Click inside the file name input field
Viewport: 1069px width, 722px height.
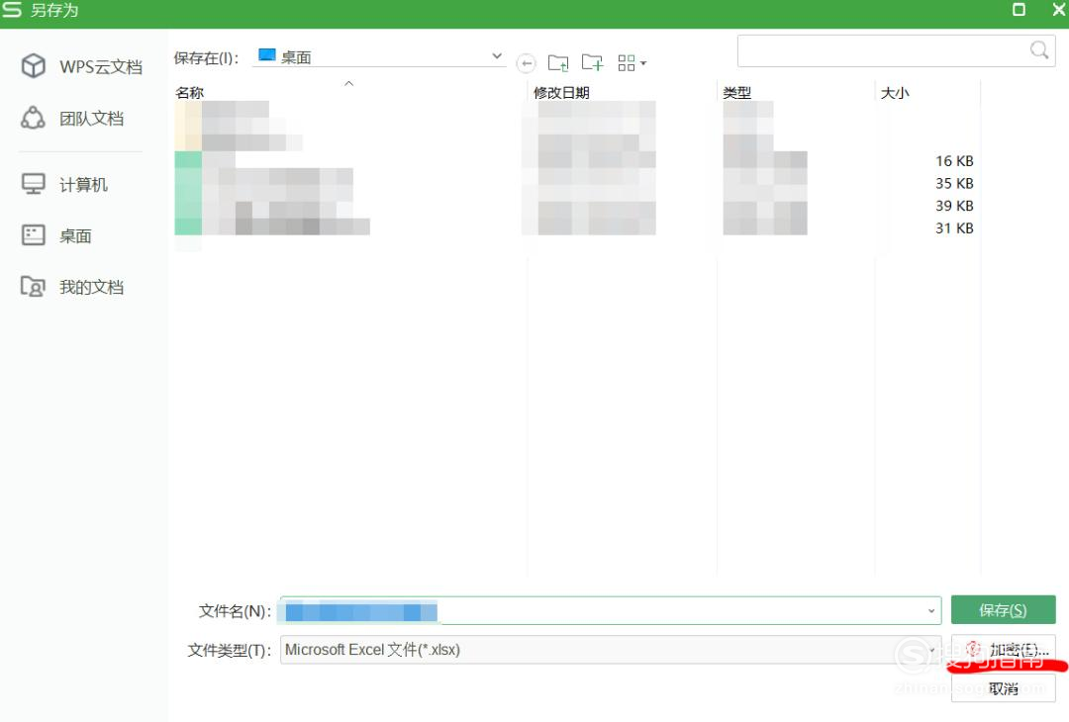click(594, 610)
